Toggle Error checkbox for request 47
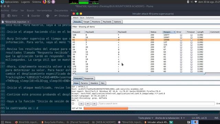Screen dimensions: 220x124 pos(181,45)
